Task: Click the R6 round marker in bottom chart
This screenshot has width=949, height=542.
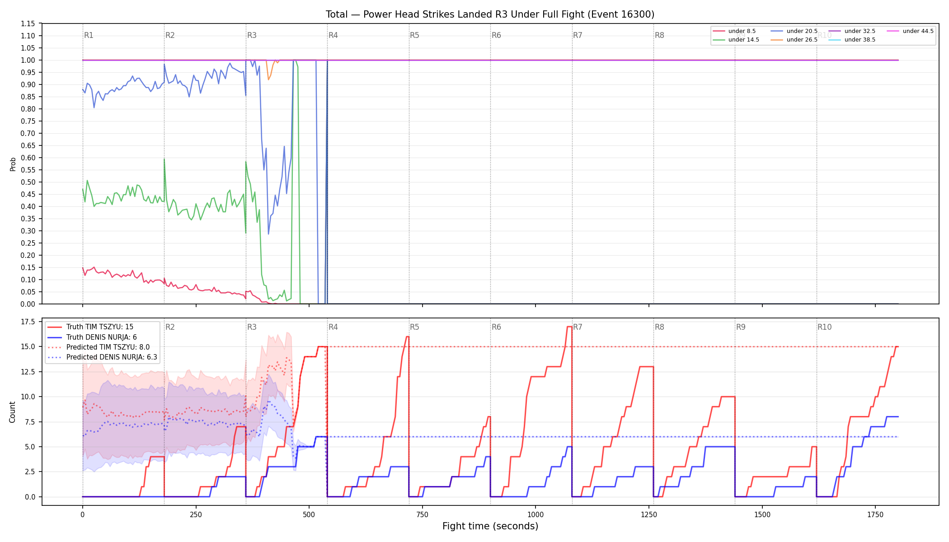Action: 496,327
